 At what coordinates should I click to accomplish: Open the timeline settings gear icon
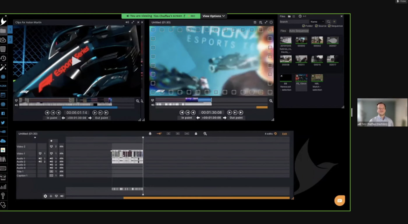point(45,196)
